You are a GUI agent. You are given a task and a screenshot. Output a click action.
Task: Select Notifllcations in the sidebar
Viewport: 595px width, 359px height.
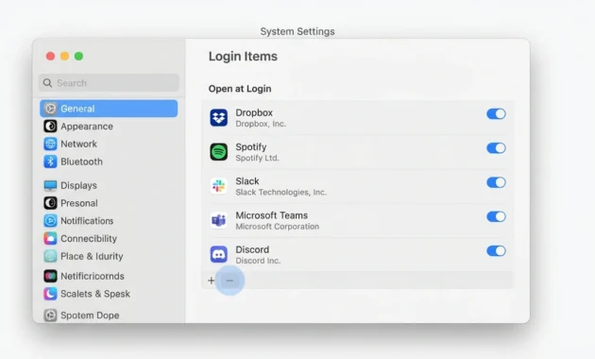[x=87, y=221]
